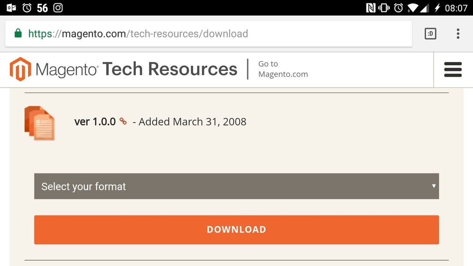Tap the vibrate mode icon in status bar
Screen dimensions: 473x266
click(384, 8)
